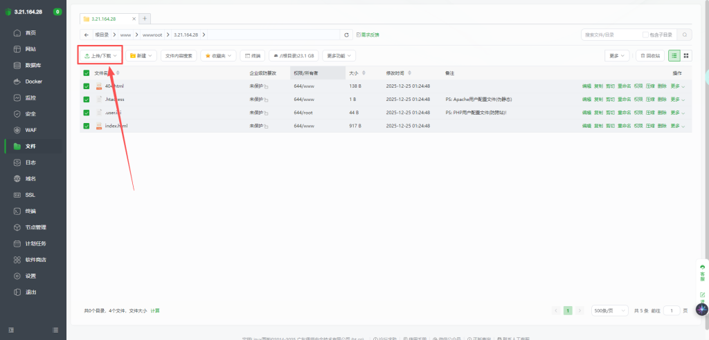
Task: Expand chevron after 3.21.164.28 in path
Action: [204, 35]
